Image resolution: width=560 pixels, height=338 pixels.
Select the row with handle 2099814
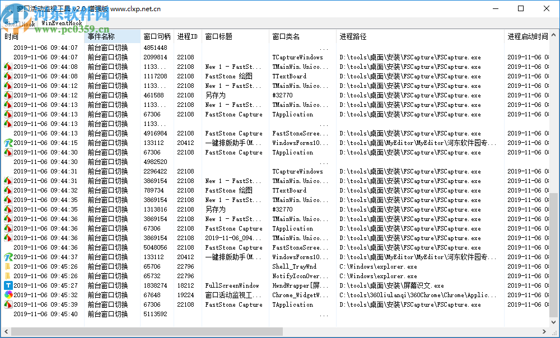pos(275,57)
